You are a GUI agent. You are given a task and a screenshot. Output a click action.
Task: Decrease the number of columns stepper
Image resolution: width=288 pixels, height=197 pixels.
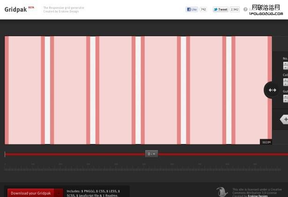286,68
